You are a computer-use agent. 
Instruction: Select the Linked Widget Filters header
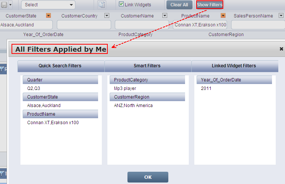tap(234, 66)
